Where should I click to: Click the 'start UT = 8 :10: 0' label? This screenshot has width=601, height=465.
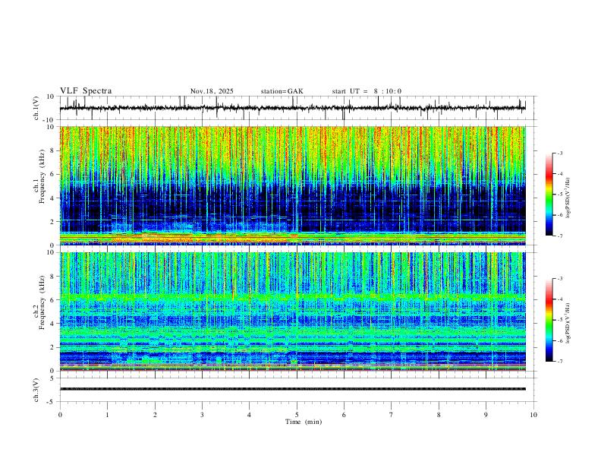tap(367, 91)
